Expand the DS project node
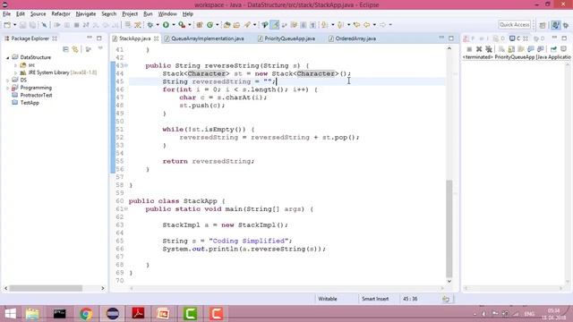Viewport: 573px width, 322px height. 7,80
